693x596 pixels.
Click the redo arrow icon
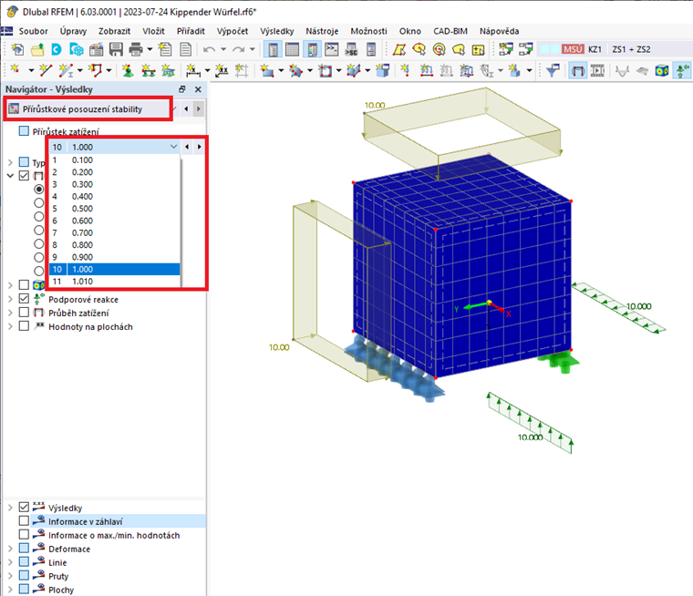(238, 49)
